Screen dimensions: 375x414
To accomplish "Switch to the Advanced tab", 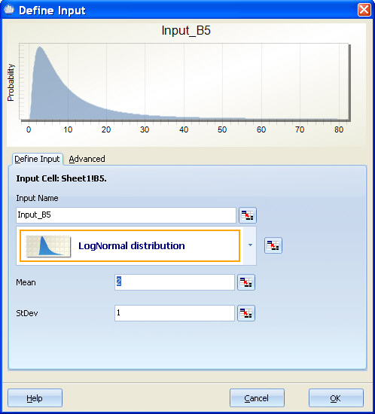I will coord(87,159).
